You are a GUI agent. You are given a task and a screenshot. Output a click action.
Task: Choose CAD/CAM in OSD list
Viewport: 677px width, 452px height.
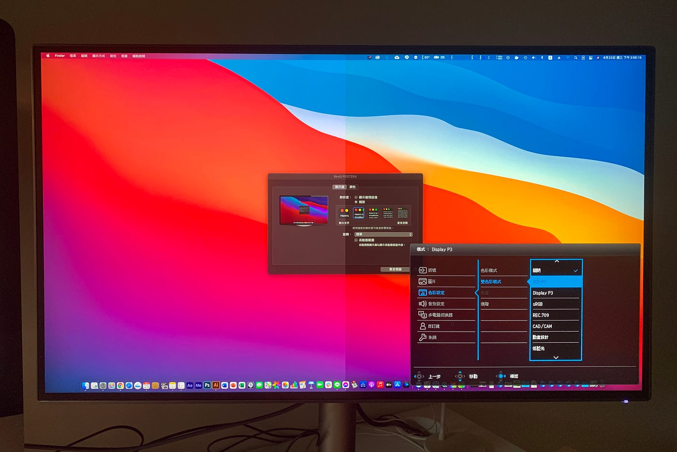click(556, 326)
